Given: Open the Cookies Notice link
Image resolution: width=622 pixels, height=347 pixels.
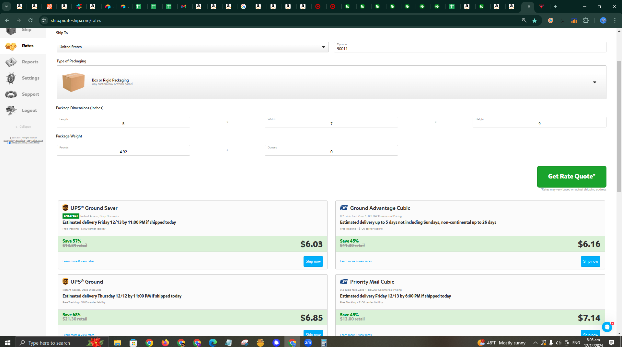Looking at the screenshot, I should tap(37, 140).
